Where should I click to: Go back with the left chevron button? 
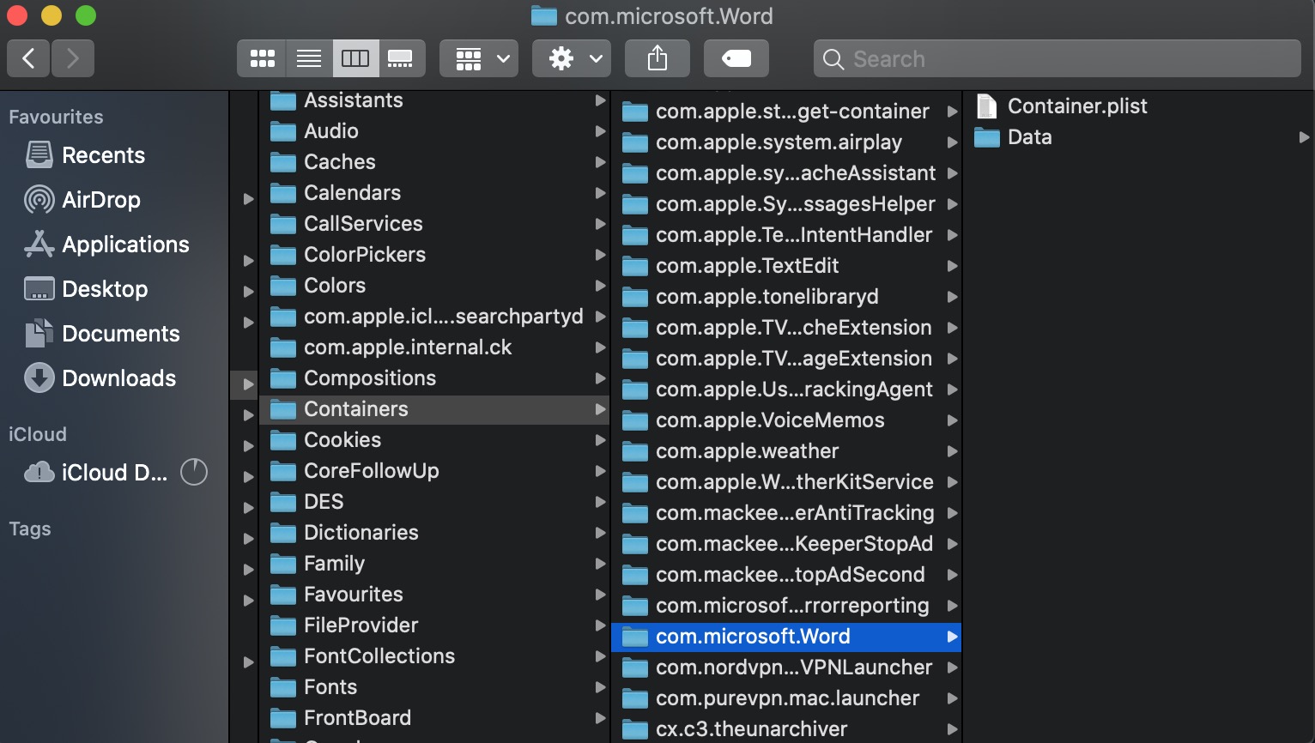tap(28, 58)
